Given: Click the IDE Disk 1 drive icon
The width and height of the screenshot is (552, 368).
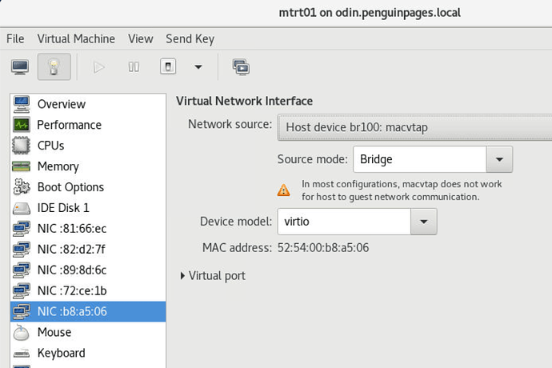Looking at the screenshot, I should click(x=22, y=208).
